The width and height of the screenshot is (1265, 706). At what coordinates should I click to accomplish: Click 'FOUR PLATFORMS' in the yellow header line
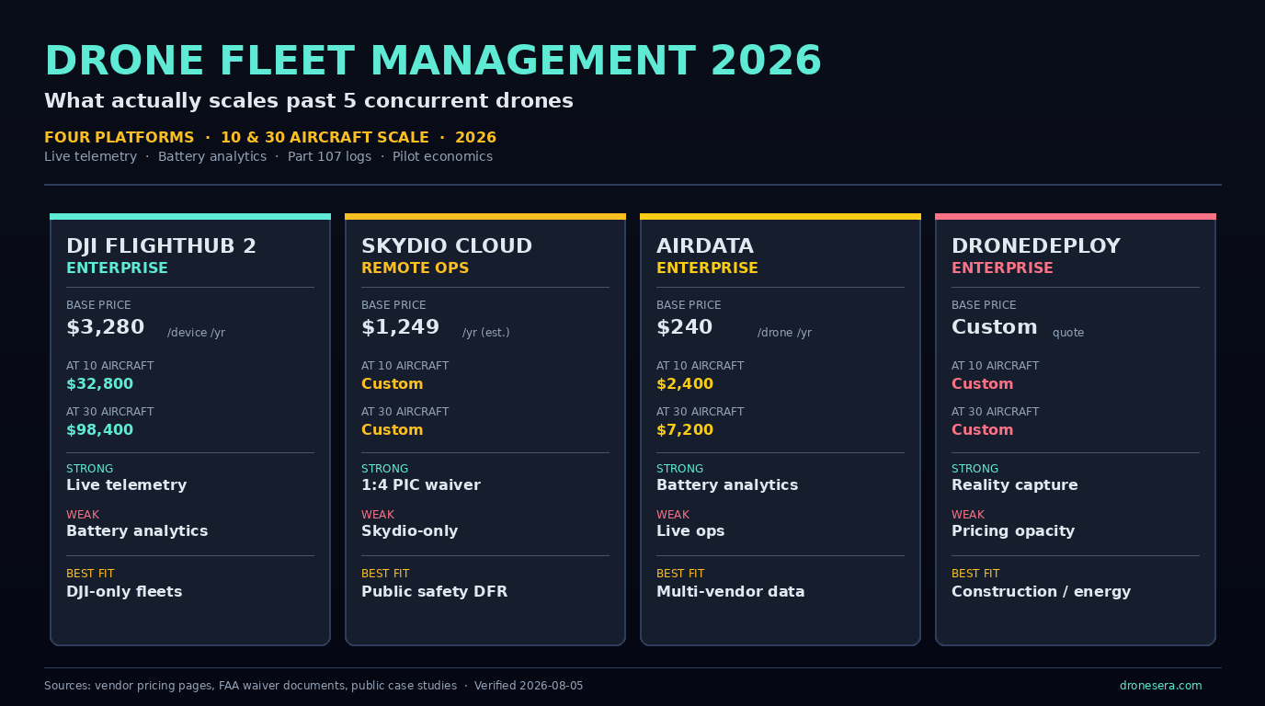click(x=120, y=138)
